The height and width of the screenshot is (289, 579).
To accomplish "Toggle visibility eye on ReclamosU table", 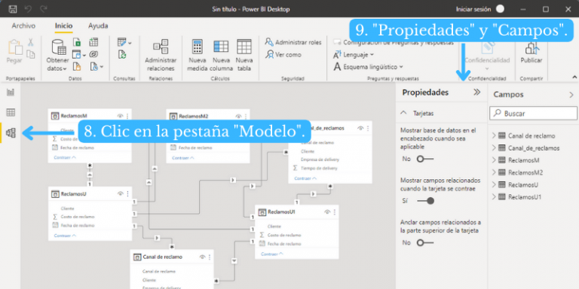I will tap(121, 193).
